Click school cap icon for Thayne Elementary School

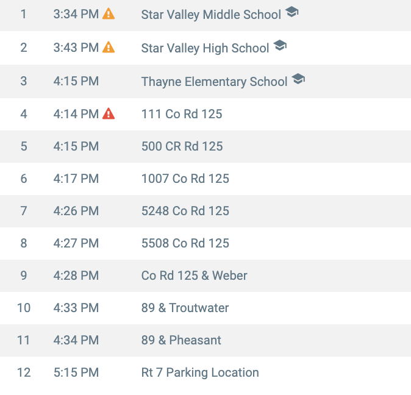click(298, 79)
